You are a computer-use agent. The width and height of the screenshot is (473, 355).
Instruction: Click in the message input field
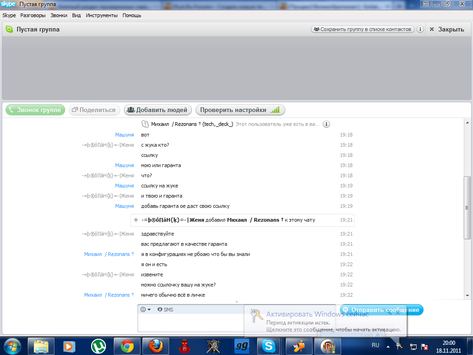[x=190, y=323]
